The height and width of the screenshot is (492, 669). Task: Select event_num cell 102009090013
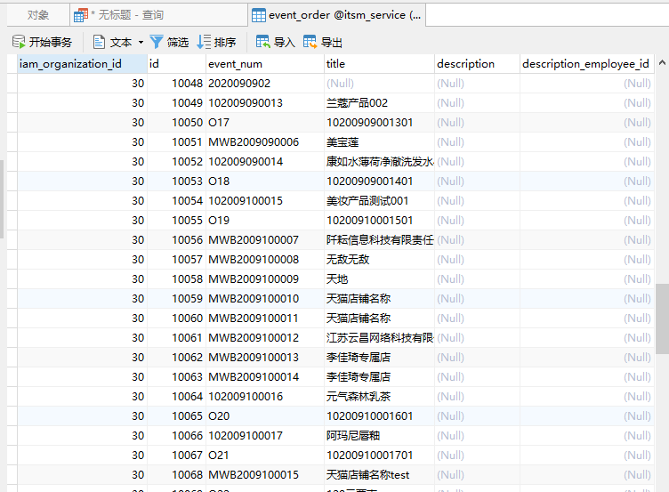point(265,103)
